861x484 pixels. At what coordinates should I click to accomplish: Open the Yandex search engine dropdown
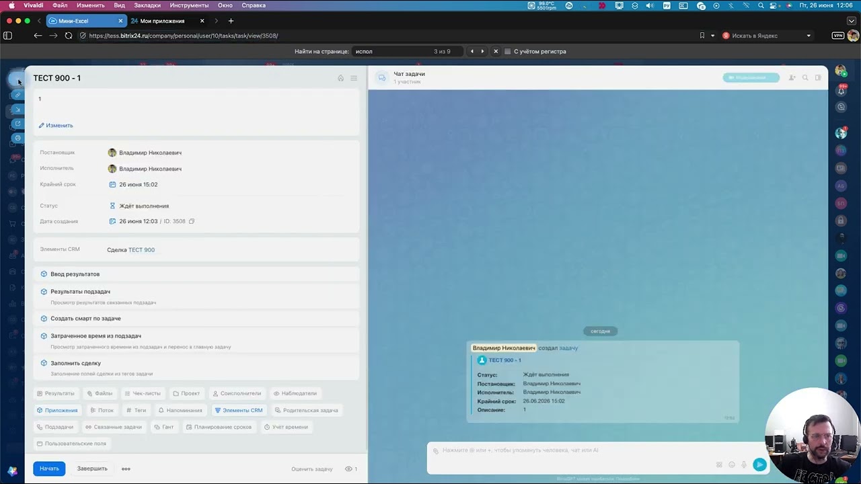[x=809, y=36]
